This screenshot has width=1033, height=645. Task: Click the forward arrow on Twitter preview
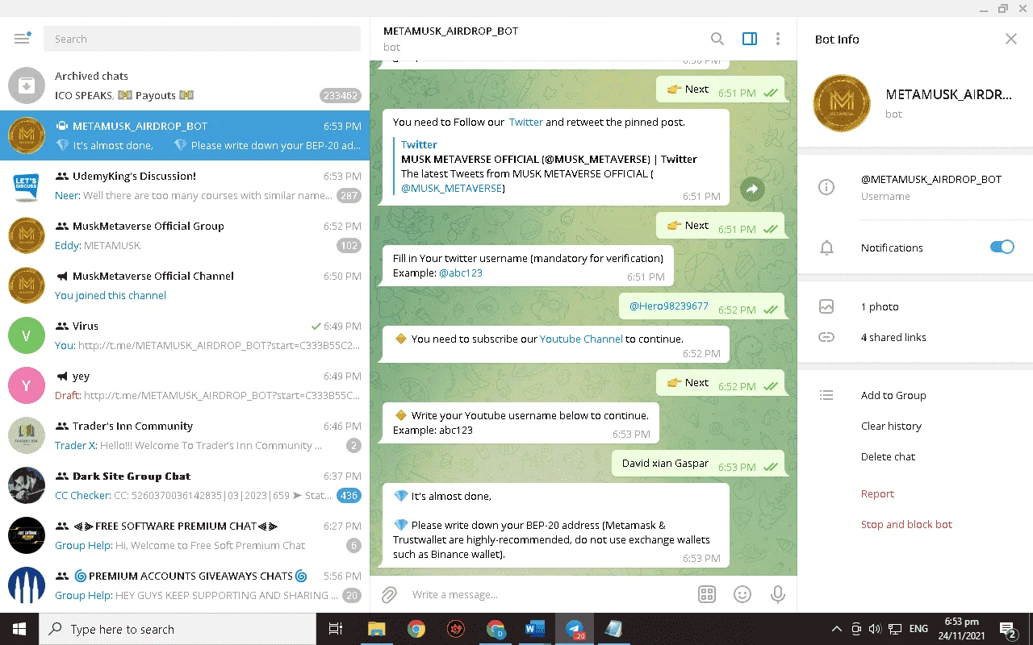tap(752, 189)
